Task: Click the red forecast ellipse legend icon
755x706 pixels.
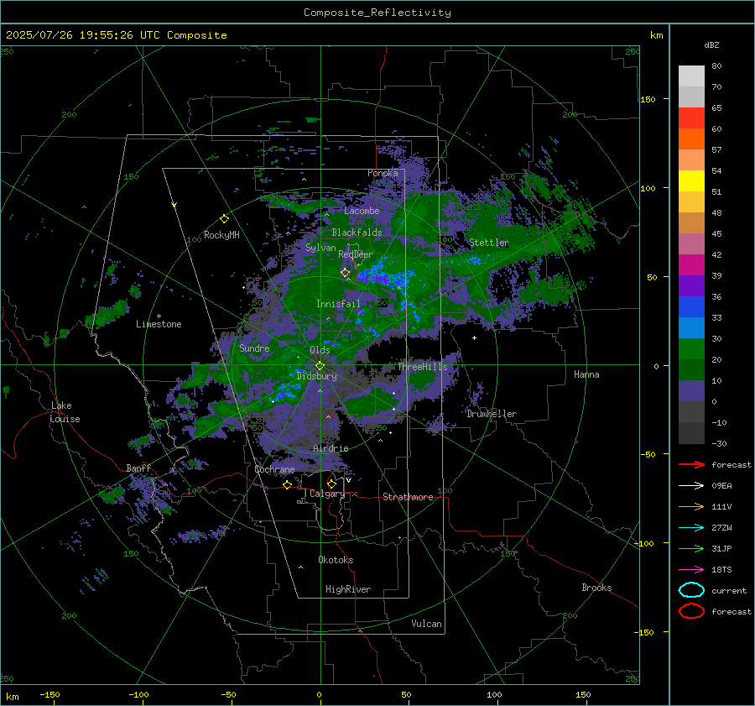Action: [691, 611]
